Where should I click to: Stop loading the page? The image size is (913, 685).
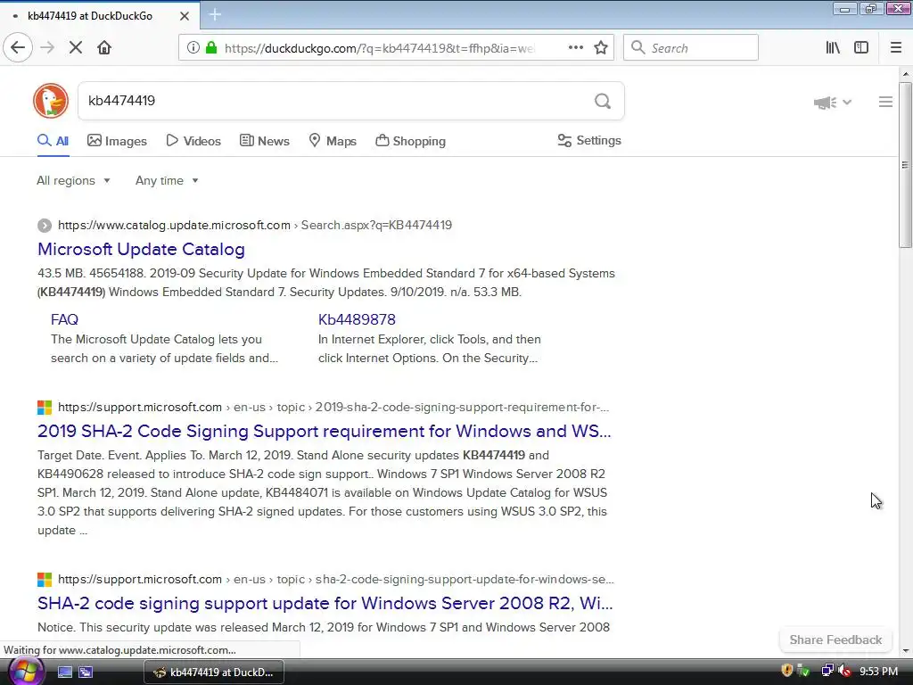tap(76, 48)
